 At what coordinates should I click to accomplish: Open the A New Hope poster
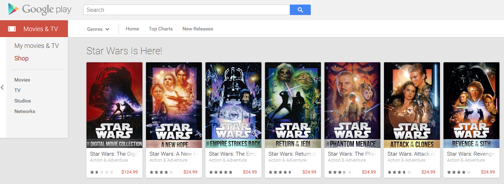tap(174, 105)
